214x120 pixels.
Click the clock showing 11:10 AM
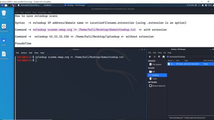[x=190, y=5]
